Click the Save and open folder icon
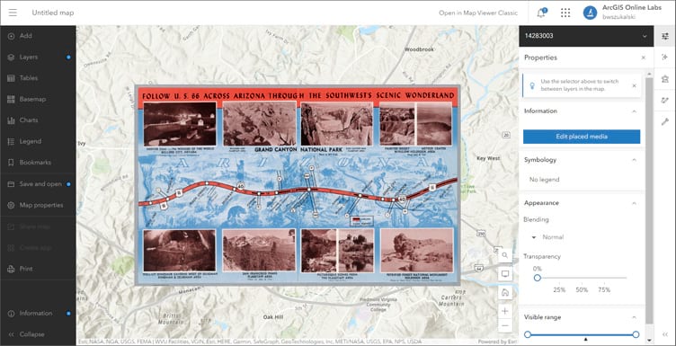The image size is (676, 346). click(x=11, y=184)
